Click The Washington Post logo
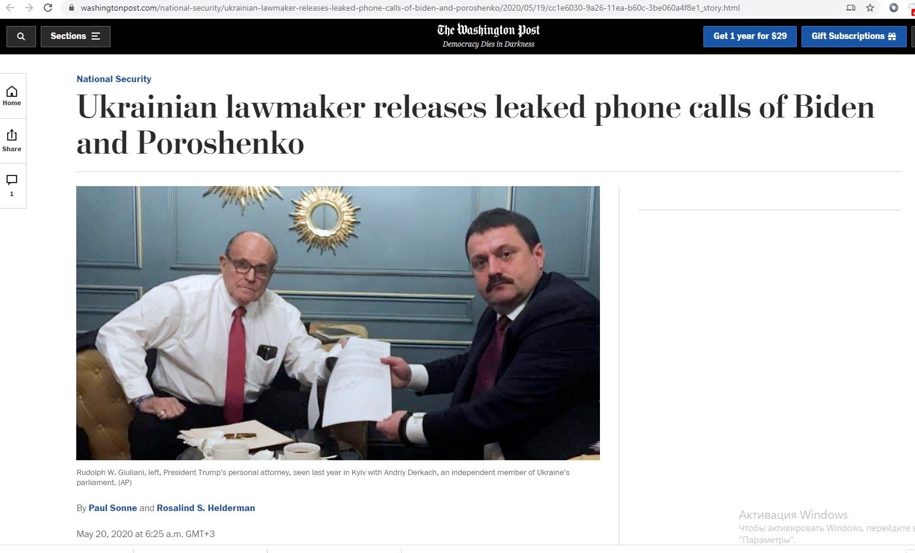Viewport: 915px width, 553px height. (488, 36)
